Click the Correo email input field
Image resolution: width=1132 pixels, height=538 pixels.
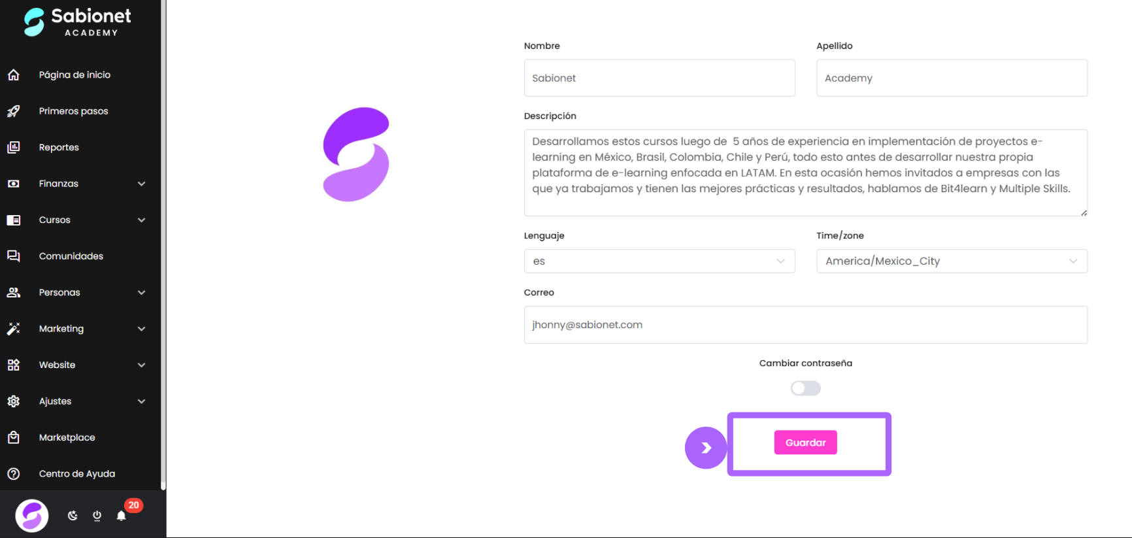pyautogui.click(x=805, y=325)
